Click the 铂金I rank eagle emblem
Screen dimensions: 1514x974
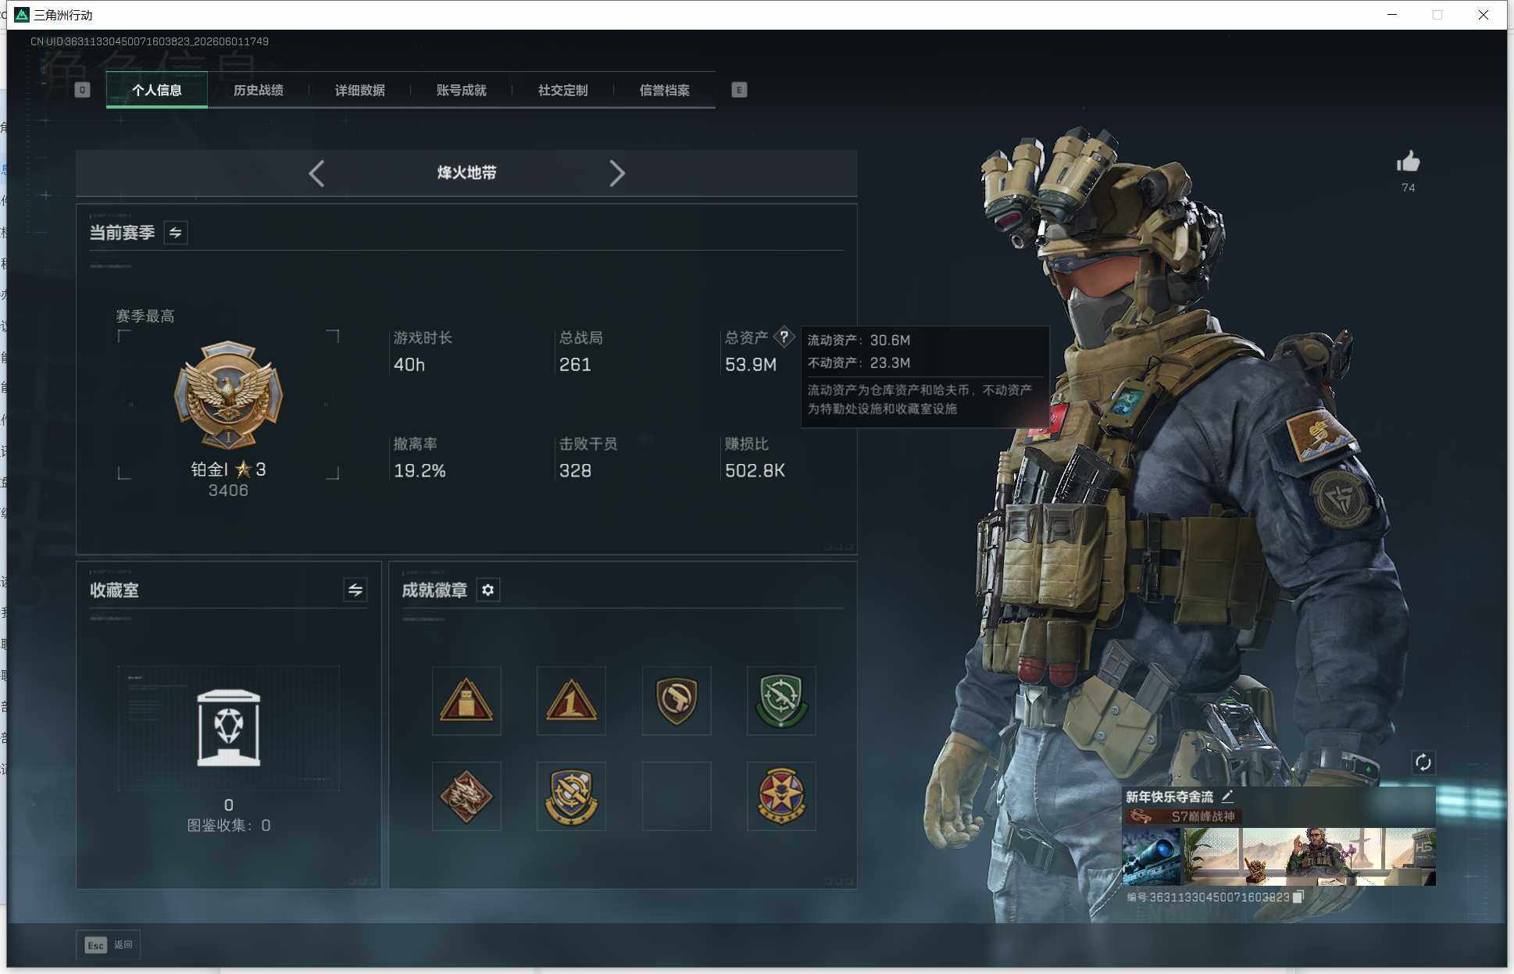click(x=228, y=395)
